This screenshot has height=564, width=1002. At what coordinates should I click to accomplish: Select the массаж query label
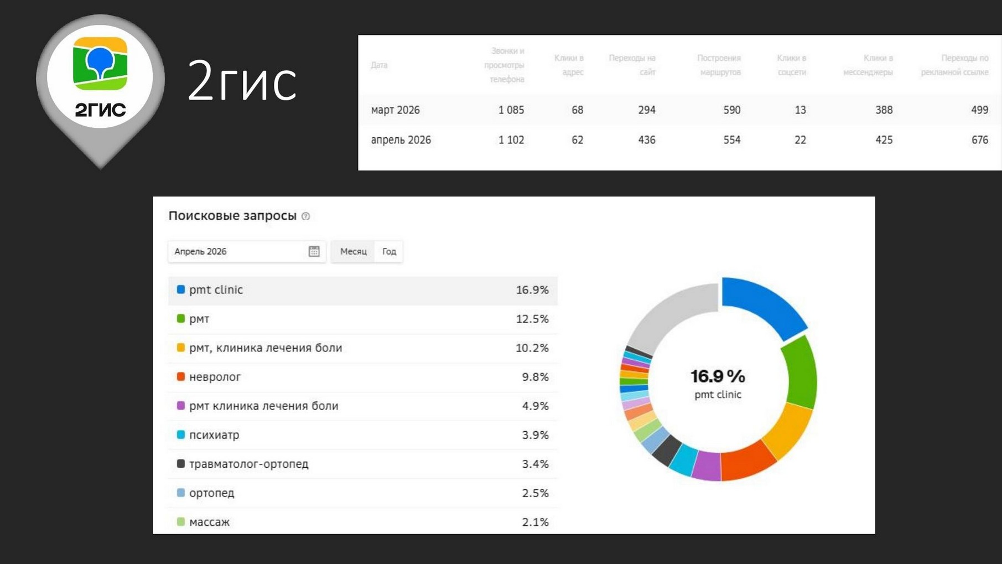[209, 522]
